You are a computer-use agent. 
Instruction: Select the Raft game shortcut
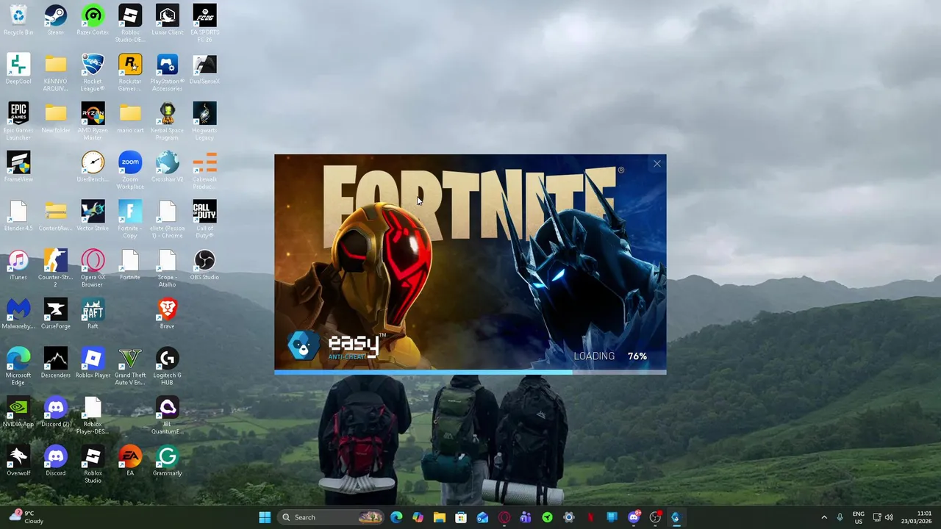[x=93, y=314]
